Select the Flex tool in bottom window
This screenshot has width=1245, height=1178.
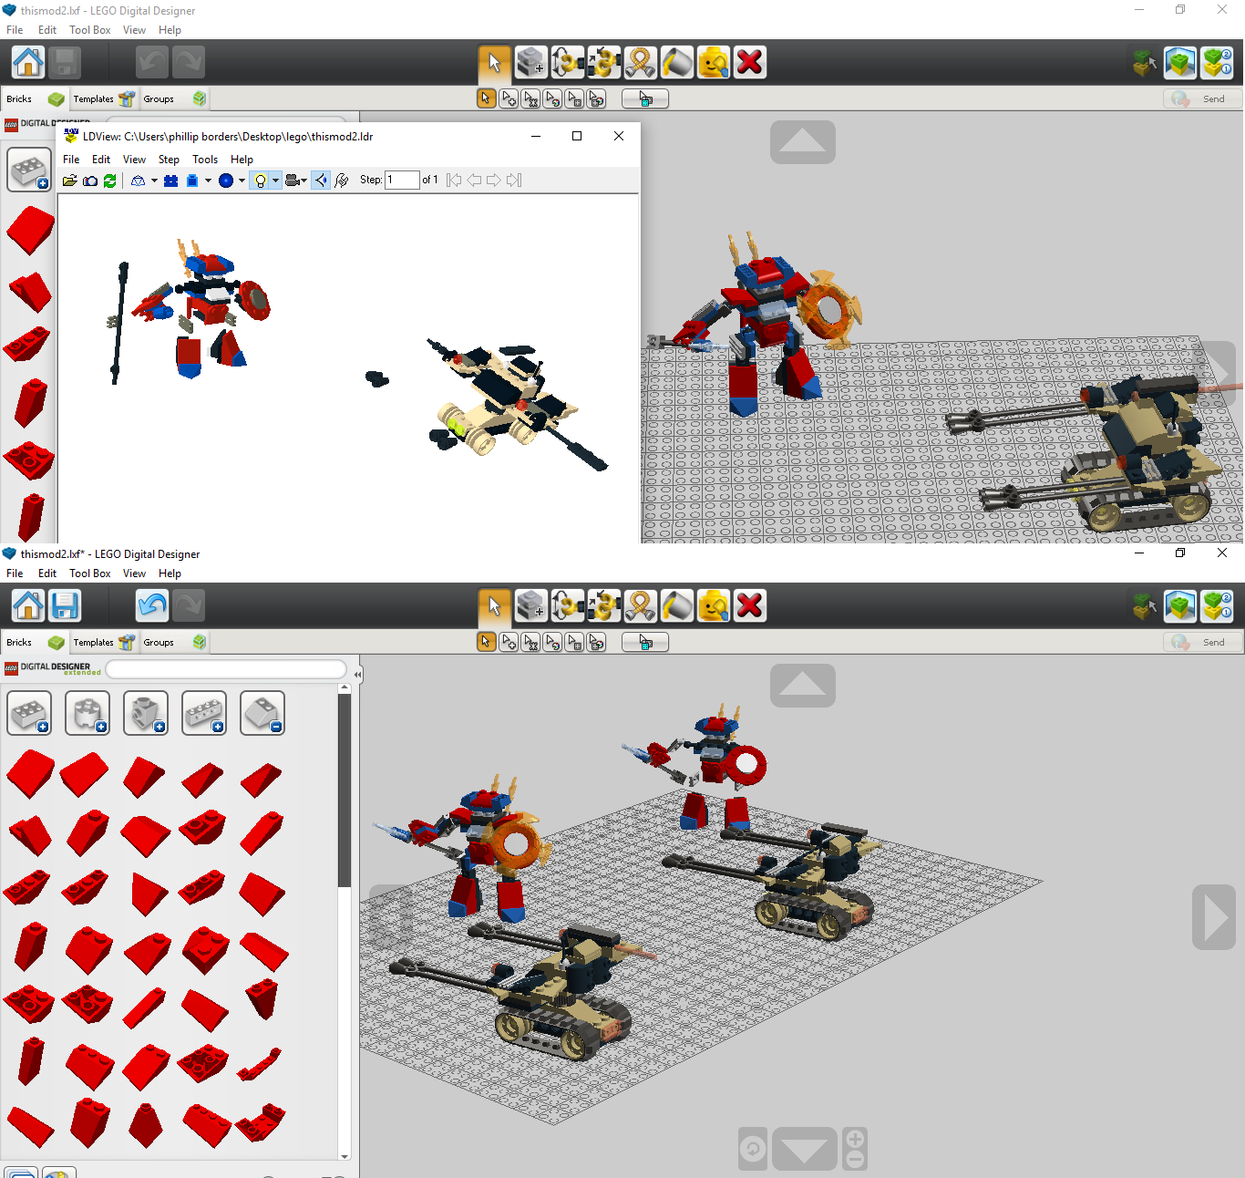641,605
